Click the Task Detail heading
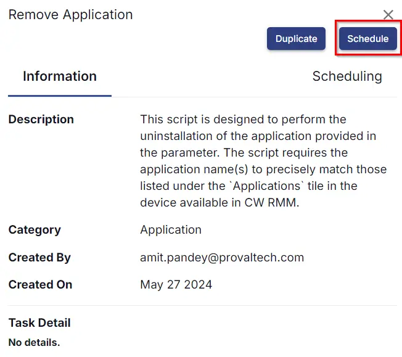Viewport: 402px width, 357px height. [39, 323]
